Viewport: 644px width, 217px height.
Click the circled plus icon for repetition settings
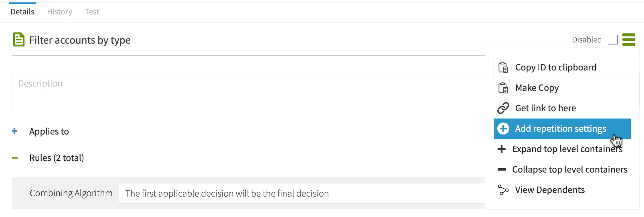point(503,129)
